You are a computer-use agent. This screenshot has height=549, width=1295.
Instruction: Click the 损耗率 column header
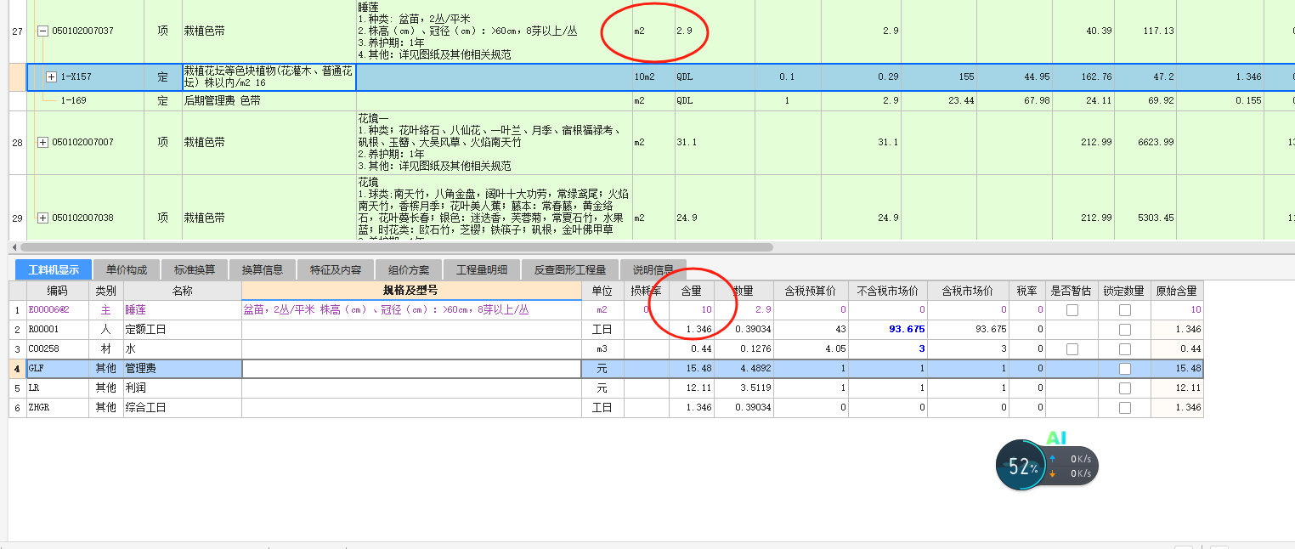point(647,291)
